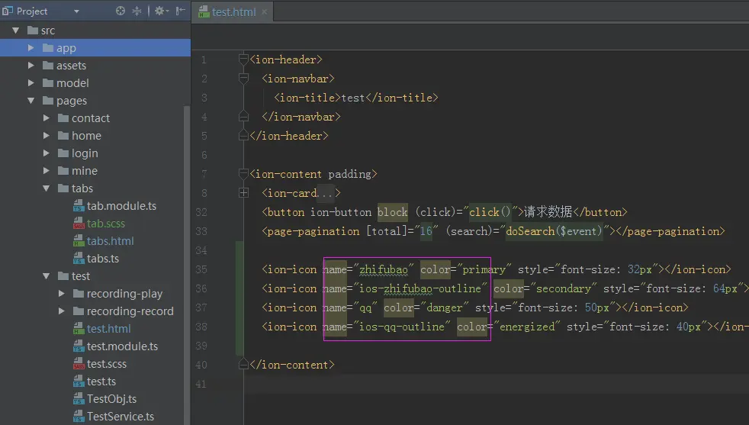Image resolution: width=749 pixels, height=425 pixels.
Task: Click the Project tool window icon
Action: pyautogui.click(x=7, y=11)
